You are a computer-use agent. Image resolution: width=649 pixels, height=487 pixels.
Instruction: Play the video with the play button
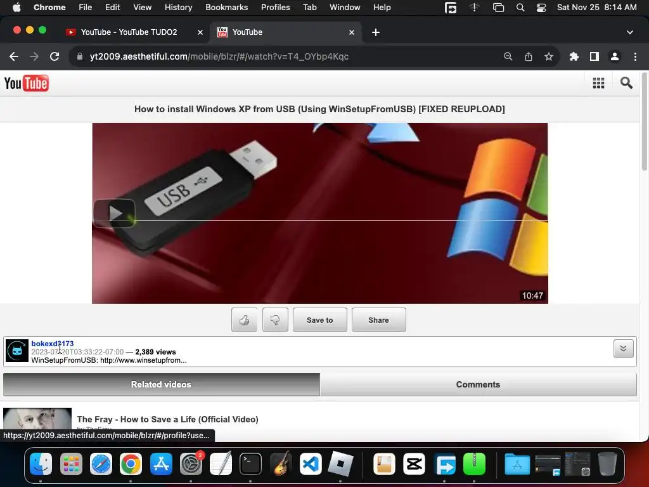click(x=115, y=213)
